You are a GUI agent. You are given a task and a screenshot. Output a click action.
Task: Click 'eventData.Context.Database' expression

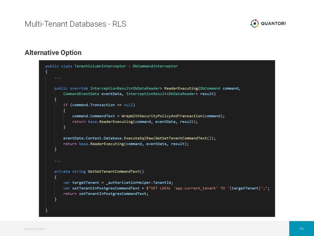92,138
